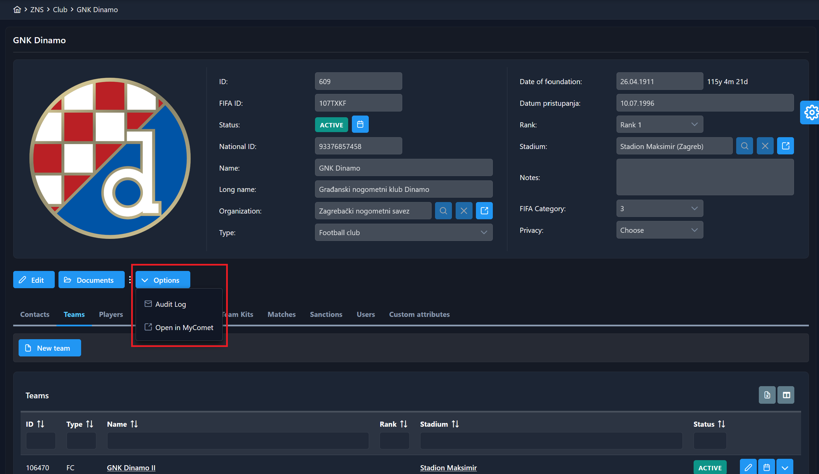Open Stadium Maksimir external link icon

(x=786, y=146)
